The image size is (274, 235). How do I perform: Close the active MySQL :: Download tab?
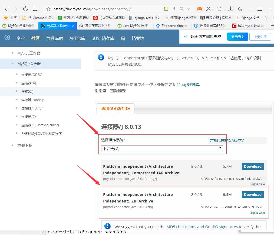tap(73, 26)
